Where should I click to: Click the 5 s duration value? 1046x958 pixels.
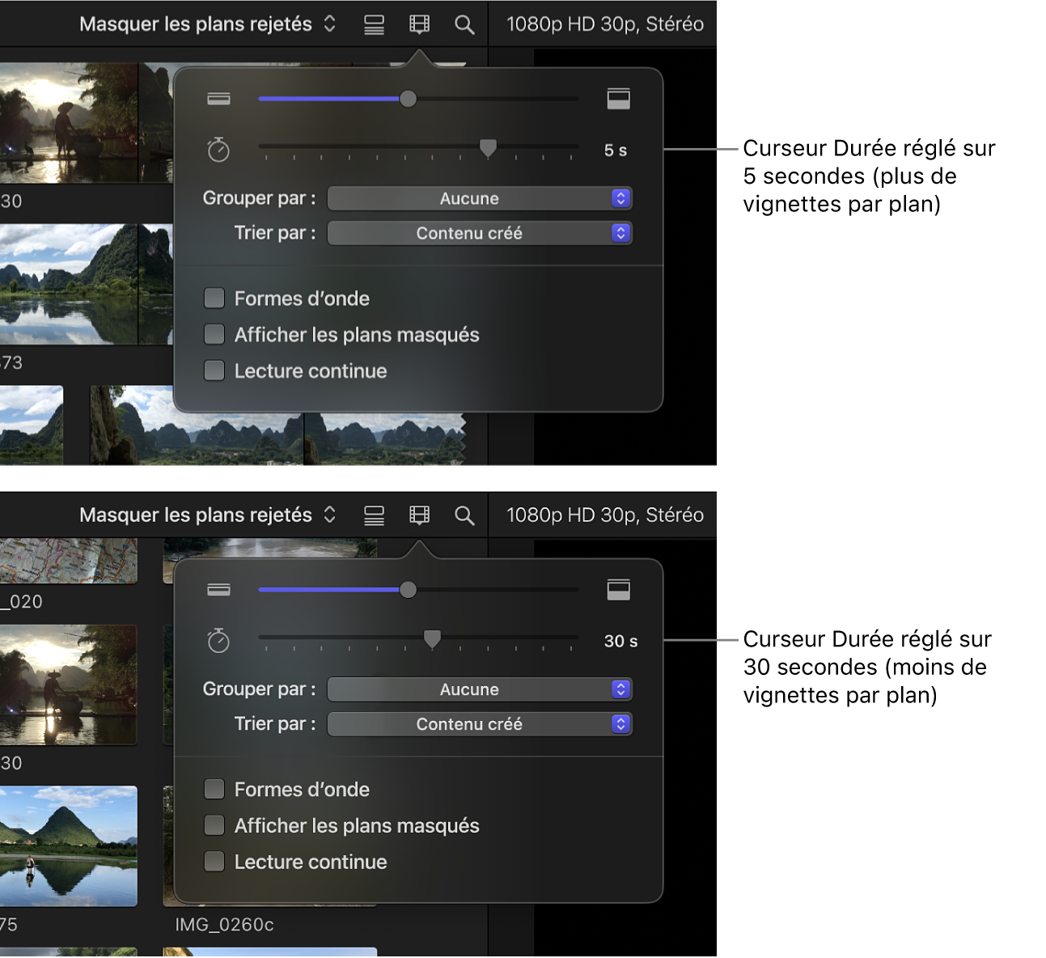(x=616, y=150)
